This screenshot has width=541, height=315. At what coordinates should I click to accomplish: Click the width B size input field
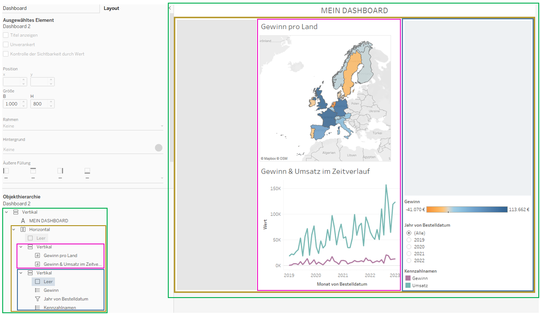[12, 104]
